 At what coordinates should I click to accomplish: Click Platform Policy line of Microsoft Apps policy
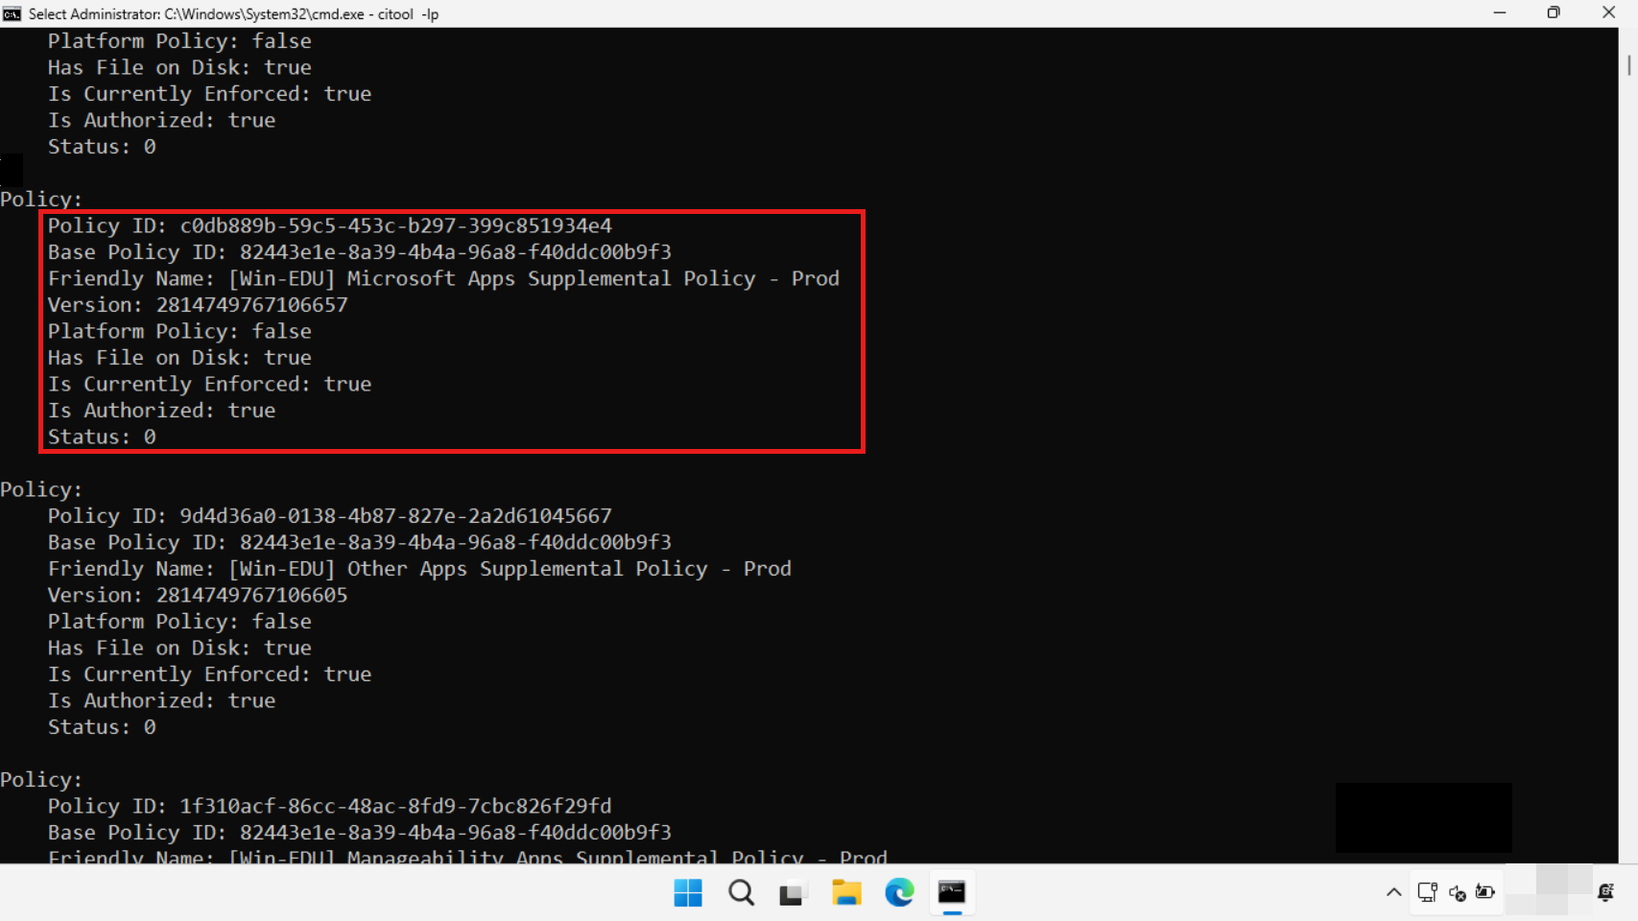[179, 331]
